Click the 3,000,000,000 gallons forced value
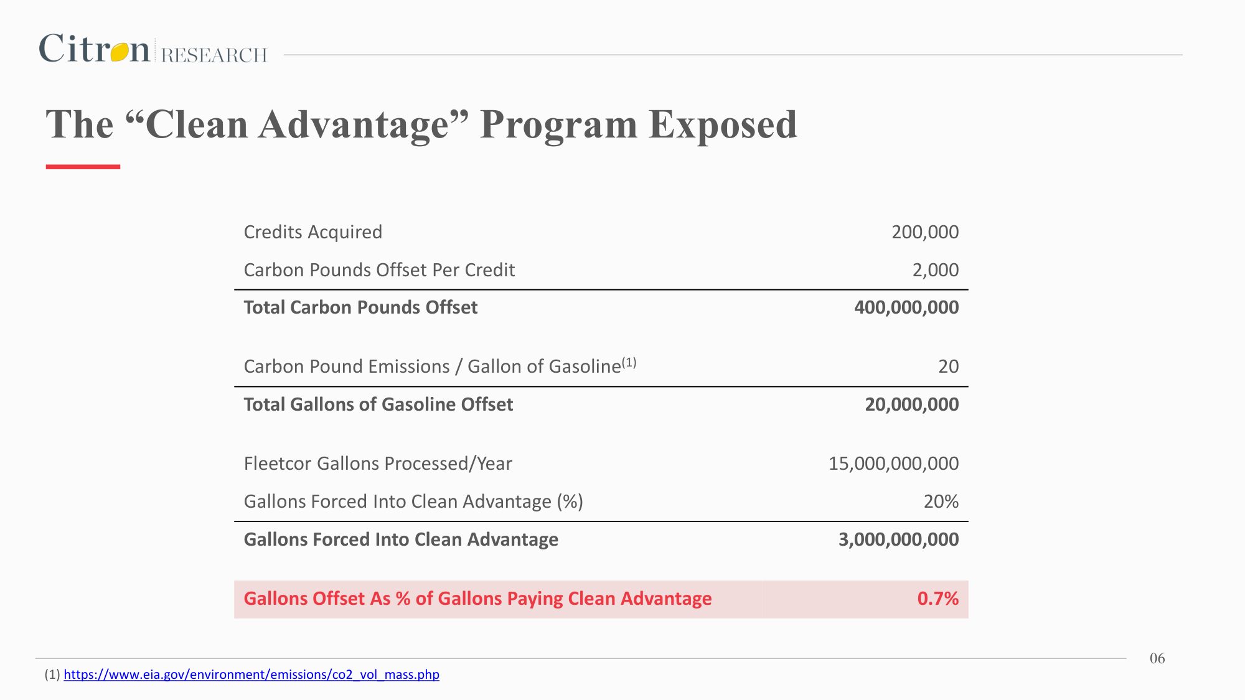Viewport: 1245px width, 700px height. point(898,539)
